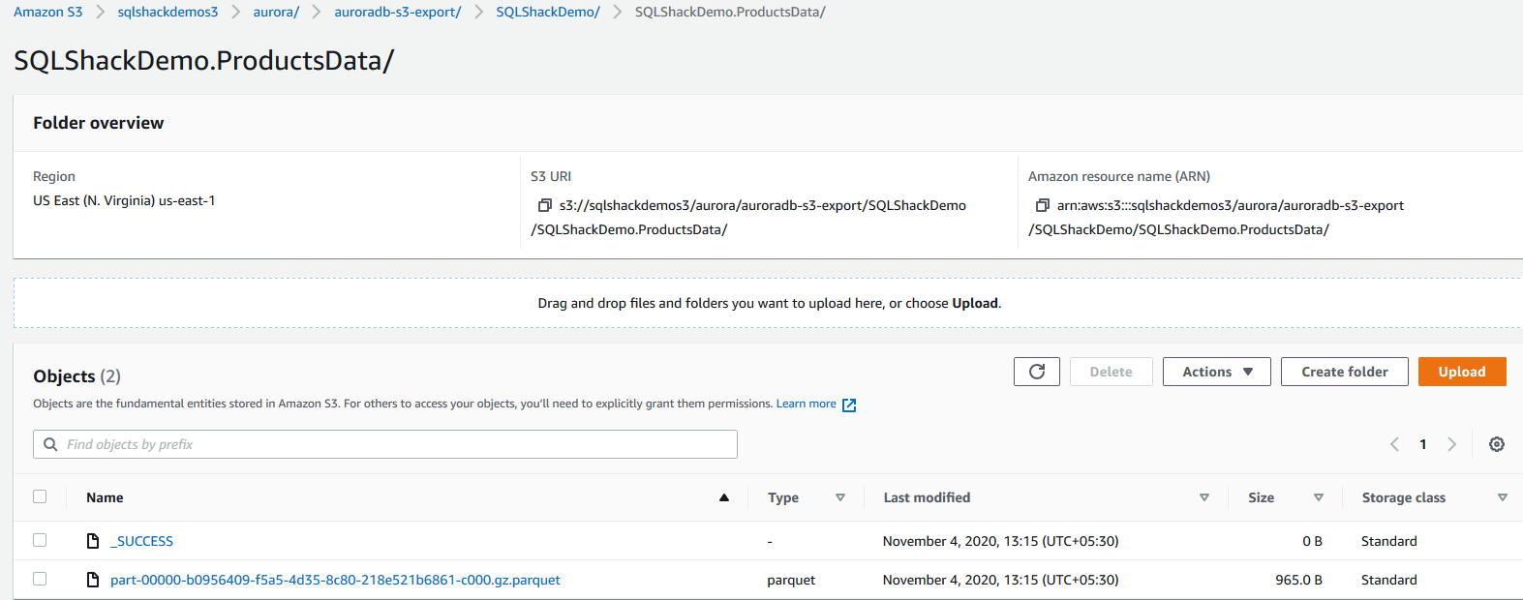The width and height of the screenshot is (1523, 600).
Task: Go to previous page with left chevron
Action: [1394, 444]
